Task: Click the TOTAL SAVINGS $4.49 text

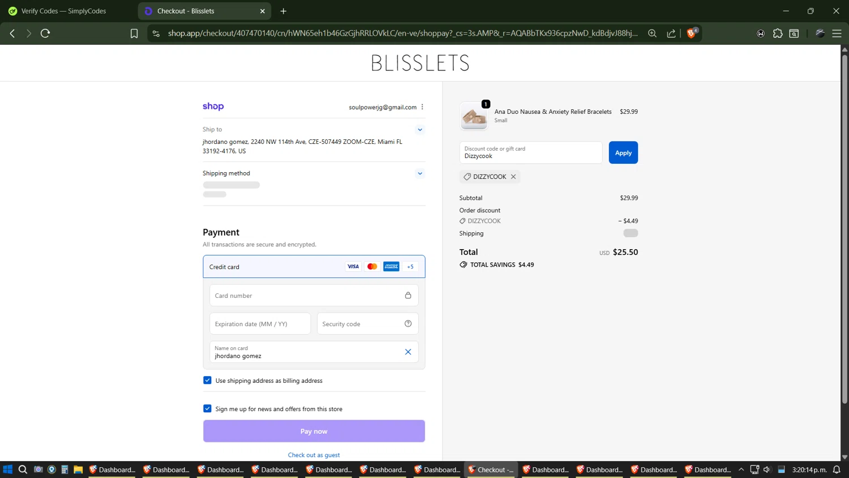Action: [x=502, y=264]
